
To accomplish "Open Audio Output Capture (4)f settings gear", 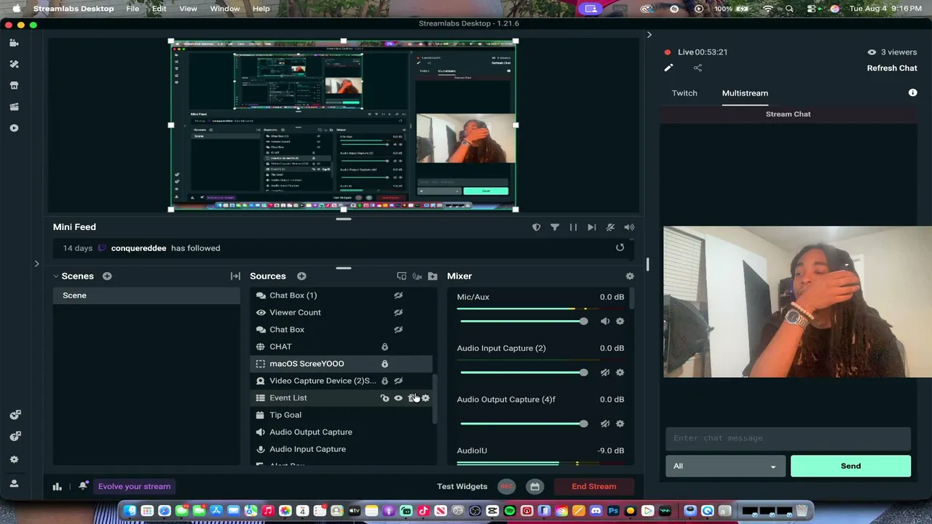I will tap(620, 424).
